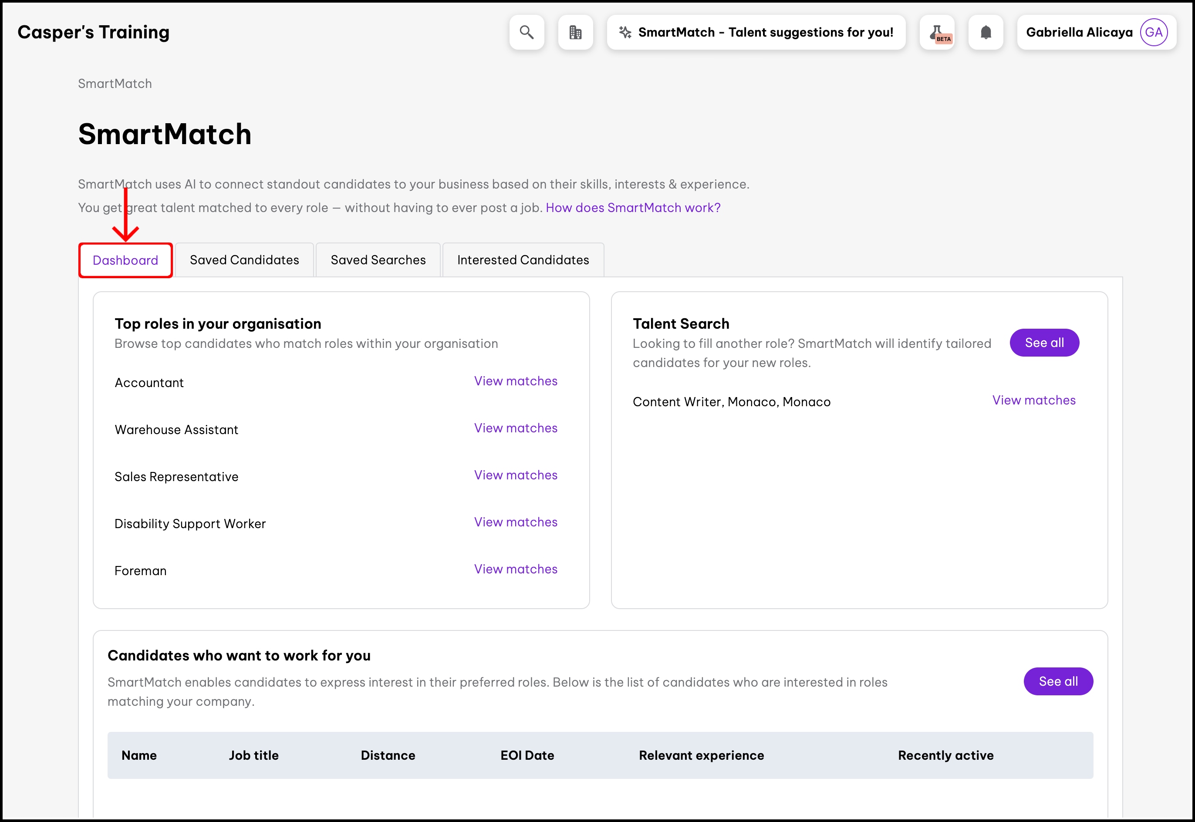The height and width of the screenshot is (822, 1195).
Task: View matches for Warehouse Assistant
Action: tap(515, 428)
